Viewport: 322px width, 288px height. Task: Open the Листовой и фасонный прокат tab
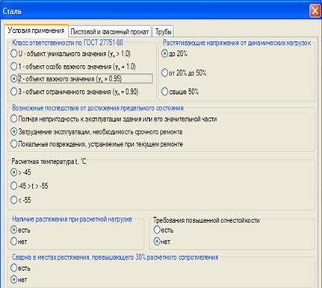pos(110,31)
